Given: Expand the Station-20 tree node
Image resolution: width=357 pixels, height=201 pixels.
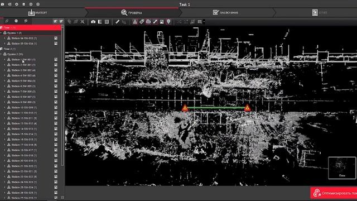Looking at the screenshot, I should (4, 161).
